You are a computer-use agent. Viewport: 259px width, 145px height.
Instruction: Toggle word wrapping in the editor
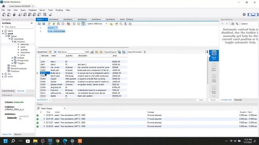[130, 24]
